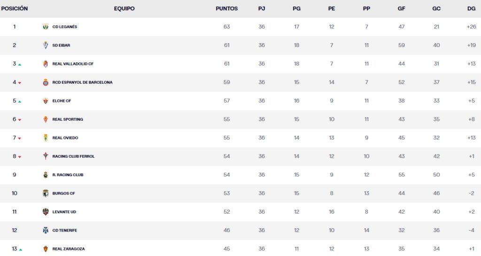This screenshot has height=256, width=481.
Task: Click the CD Leganés club crest
Action: 46,27
